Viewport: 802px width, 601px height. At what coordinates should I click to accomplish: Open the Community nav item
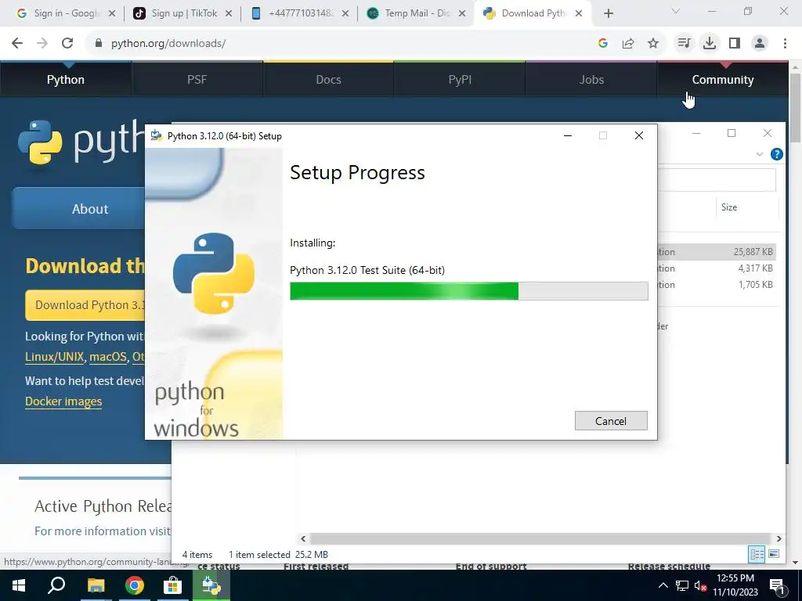click(723, 80)
